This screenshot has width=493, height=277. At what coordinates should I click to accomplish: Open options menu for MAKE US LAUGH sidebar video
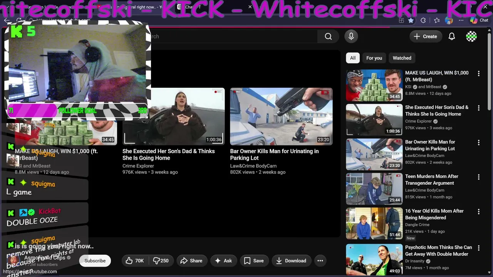(x=479, y=73)
